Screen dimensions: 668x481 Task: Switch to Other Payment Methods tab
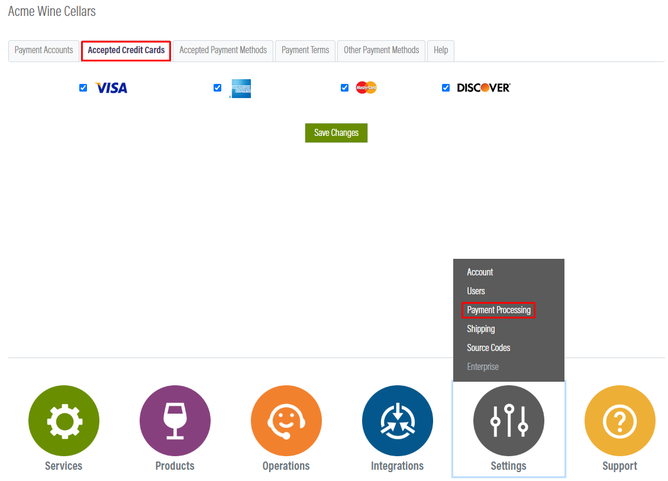tap(381, 51)
